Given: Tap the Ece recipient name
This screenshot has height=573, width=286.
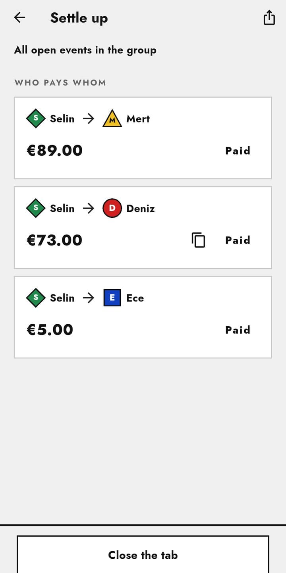Looking at the screenshot, I should click(x=135, y=298).
